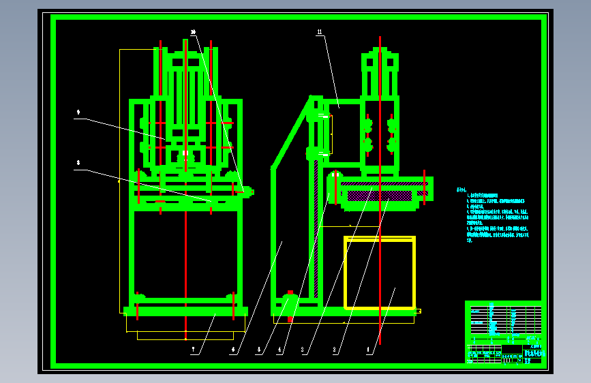Click part callout number 3
This screenshot has width=591, height=383.
click(x=302, y=350)
